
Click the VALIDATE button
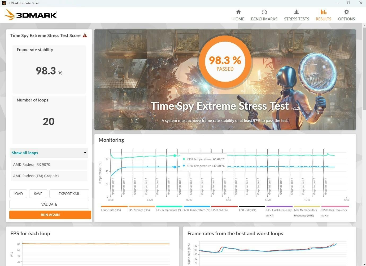click(x=49, y=204)
